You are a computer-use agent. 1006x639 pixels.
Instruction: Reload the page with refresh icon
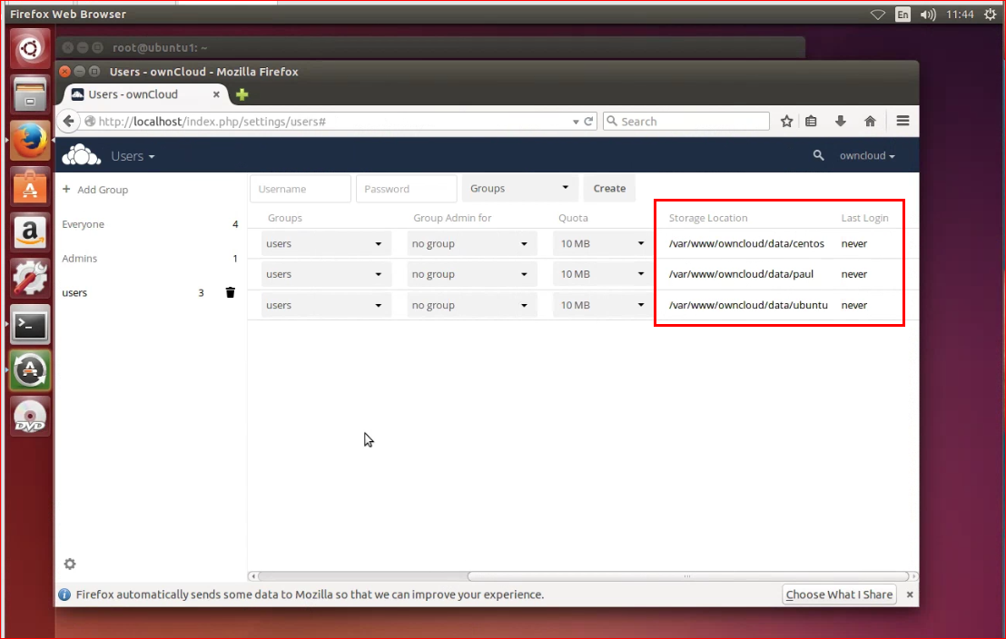point(588,121)
